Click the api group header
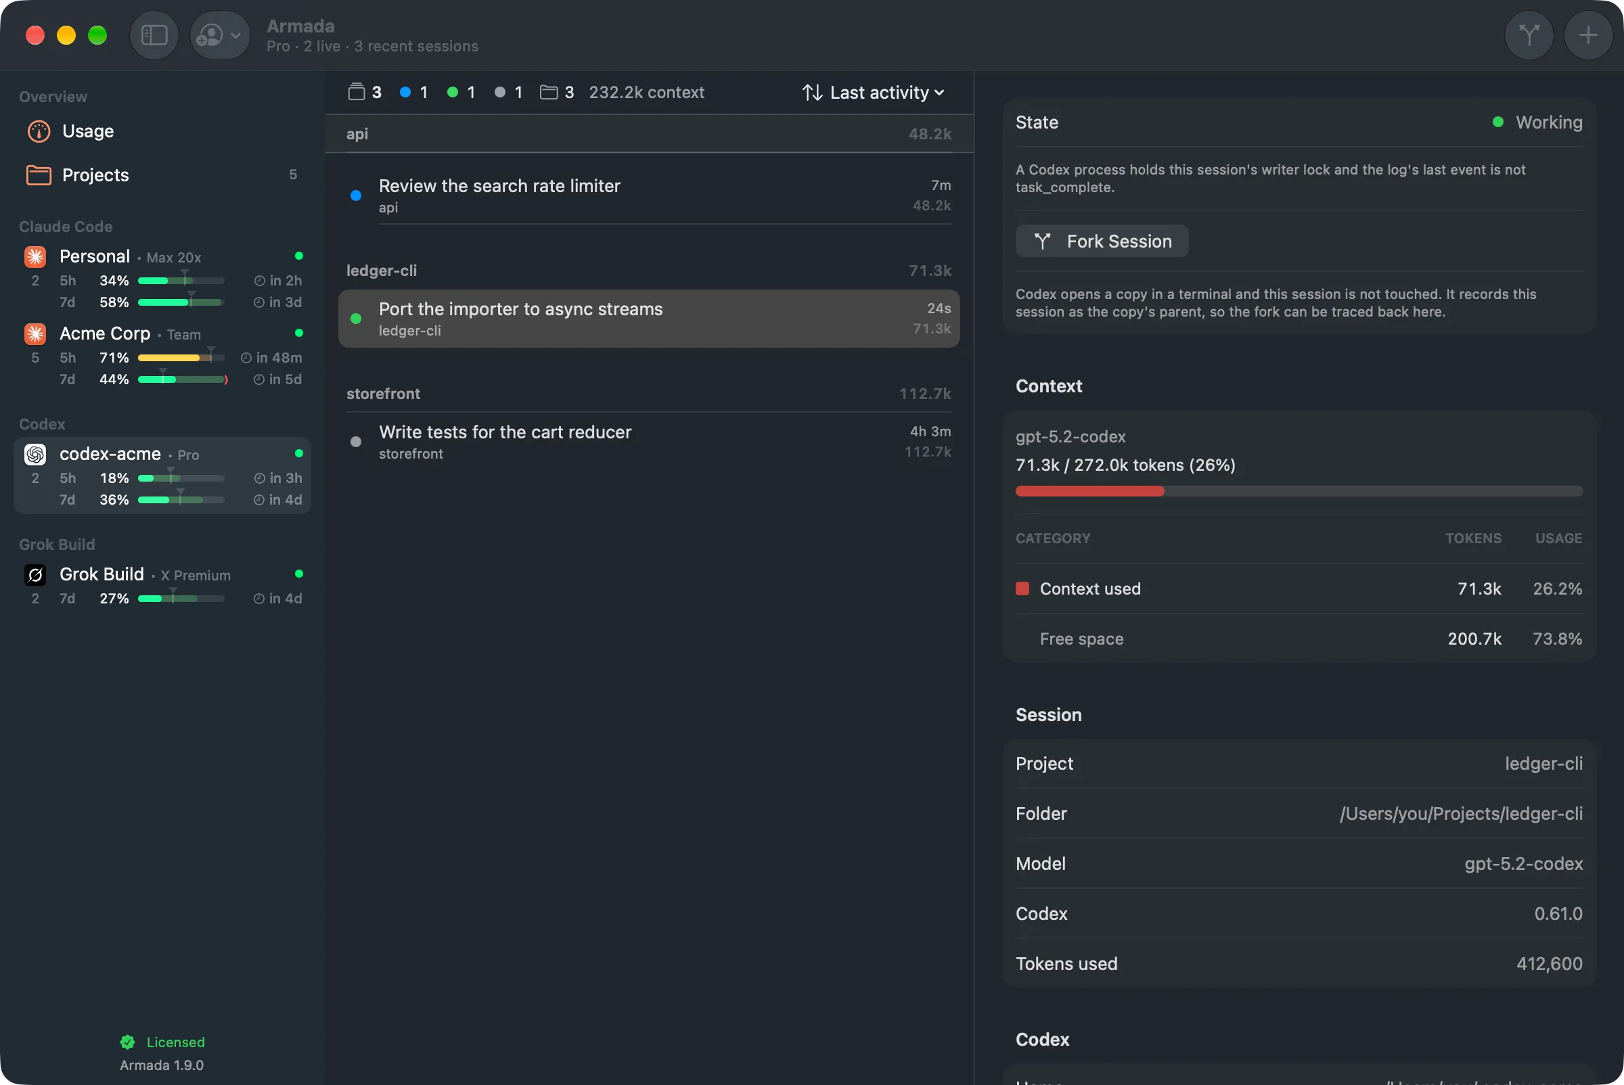This screenshot has height=1085, width=1624. click(x=649, y=133)
